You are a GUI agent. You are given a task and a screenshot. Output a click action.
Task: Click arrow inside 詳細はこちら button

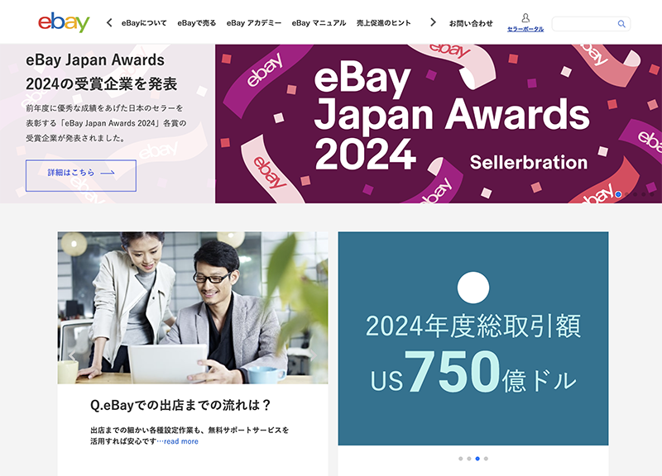(x=108, y=173)
